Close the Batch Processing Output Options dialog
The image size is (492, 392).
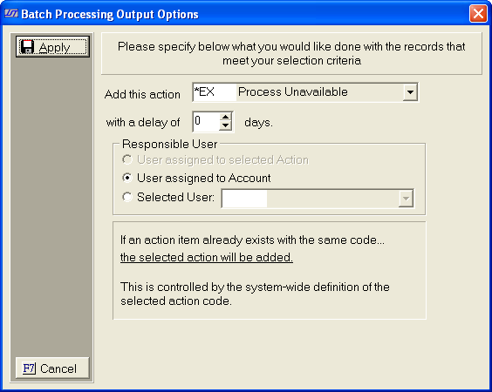(478, 14)
